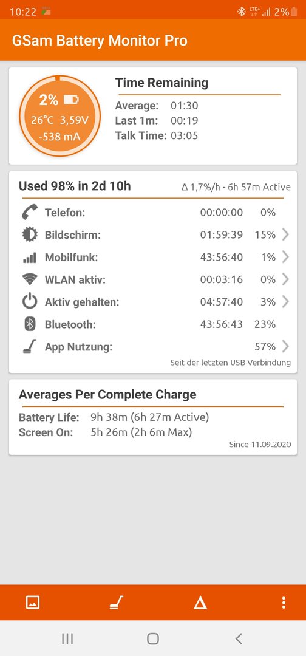
Task: Open app usage sucker icon in bottom bar
Action: click(116, 603)
